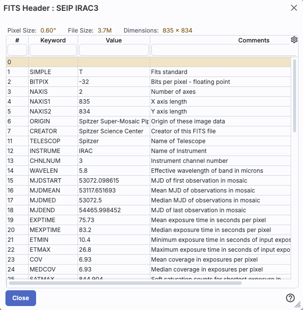
Task: Close the FITS Header dialog with X
Action: point(294,7)
